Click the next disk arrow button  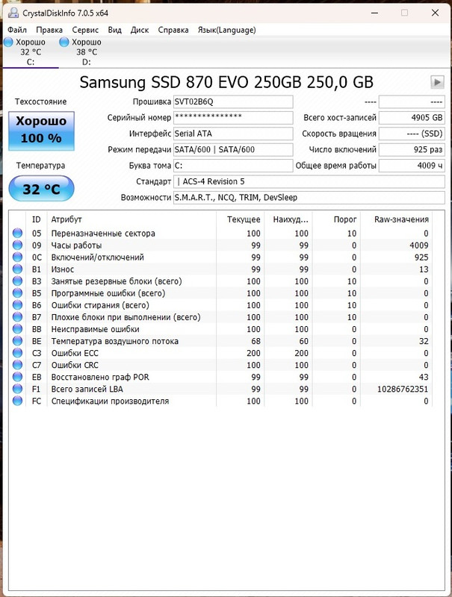[437, 82]
